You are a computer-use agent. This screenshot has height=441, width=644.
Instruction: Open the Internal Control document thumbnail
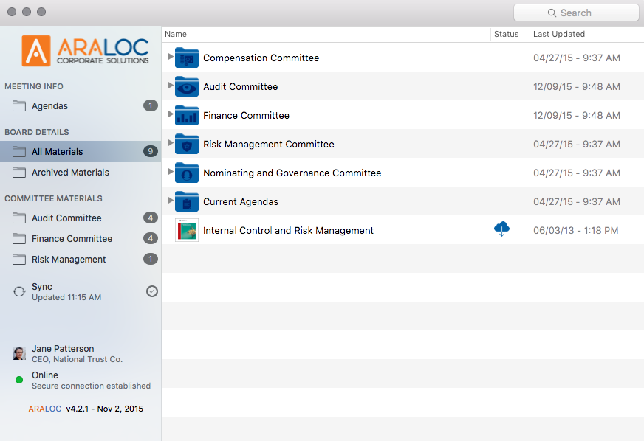(186, 229)
